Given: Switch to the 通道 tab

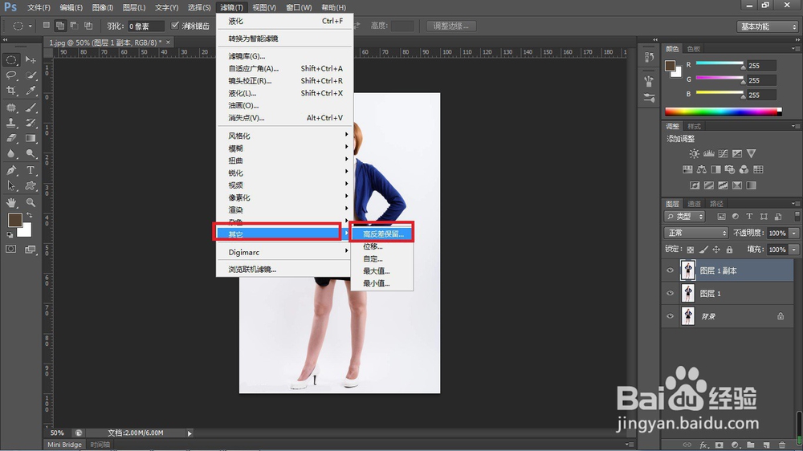Looking at the screenshot, I should point(694,204).
